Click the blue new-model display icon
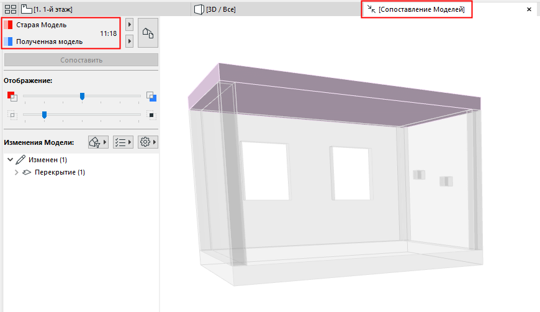 pyautogui.click(x=151, y=97)
